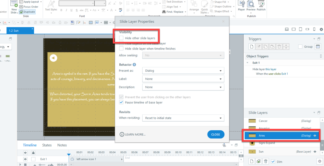324x166 pixels.
Task: Create a new trigger in the Triggers panel
Action: click(x=252, y=47)
